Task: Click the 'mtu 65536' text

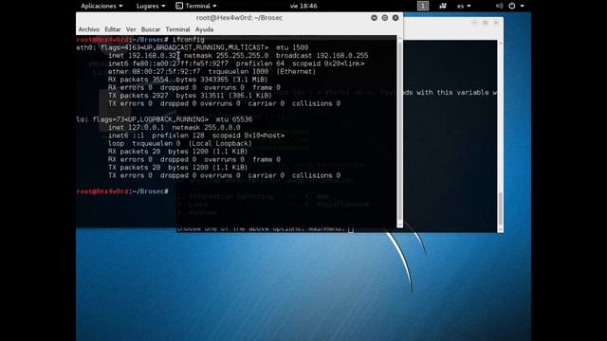Action: pos(234,119)
